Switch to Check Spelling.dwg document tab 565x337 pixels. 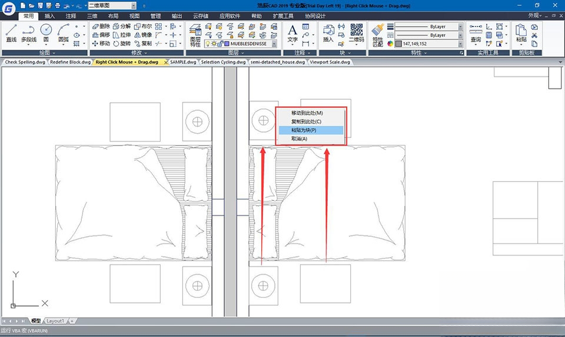click(25, 62)
